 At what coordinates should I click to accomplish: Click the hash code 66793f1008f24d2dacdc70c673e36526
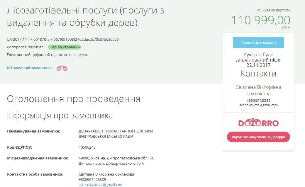pyautogui.click(x=86, y=40)
